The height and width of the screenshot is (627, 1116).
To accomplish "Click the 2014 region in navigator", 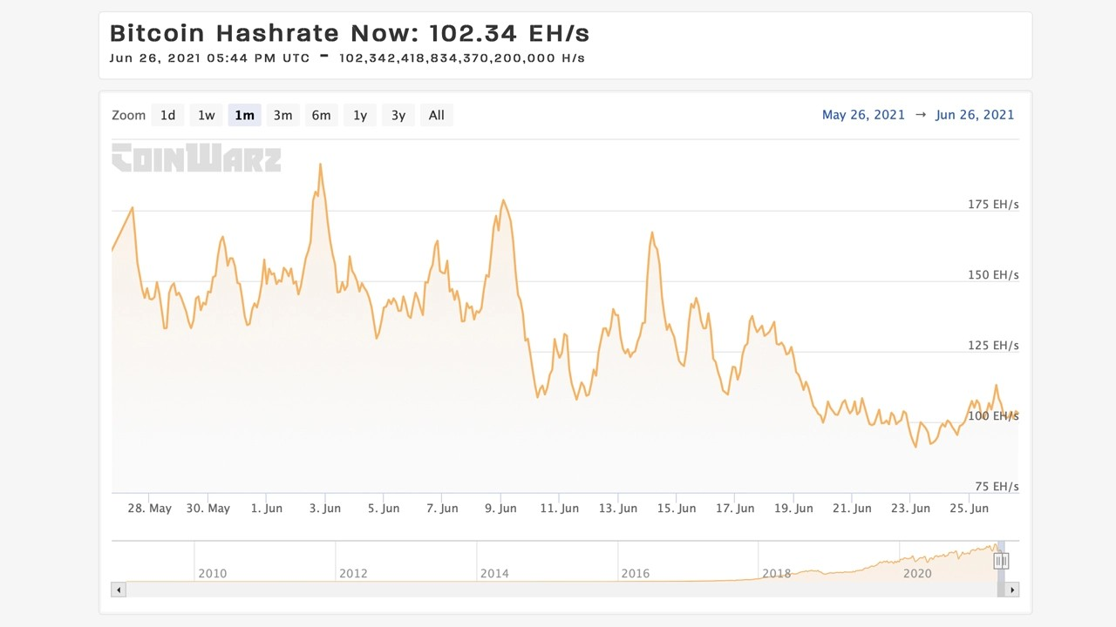I will (494, 573).
